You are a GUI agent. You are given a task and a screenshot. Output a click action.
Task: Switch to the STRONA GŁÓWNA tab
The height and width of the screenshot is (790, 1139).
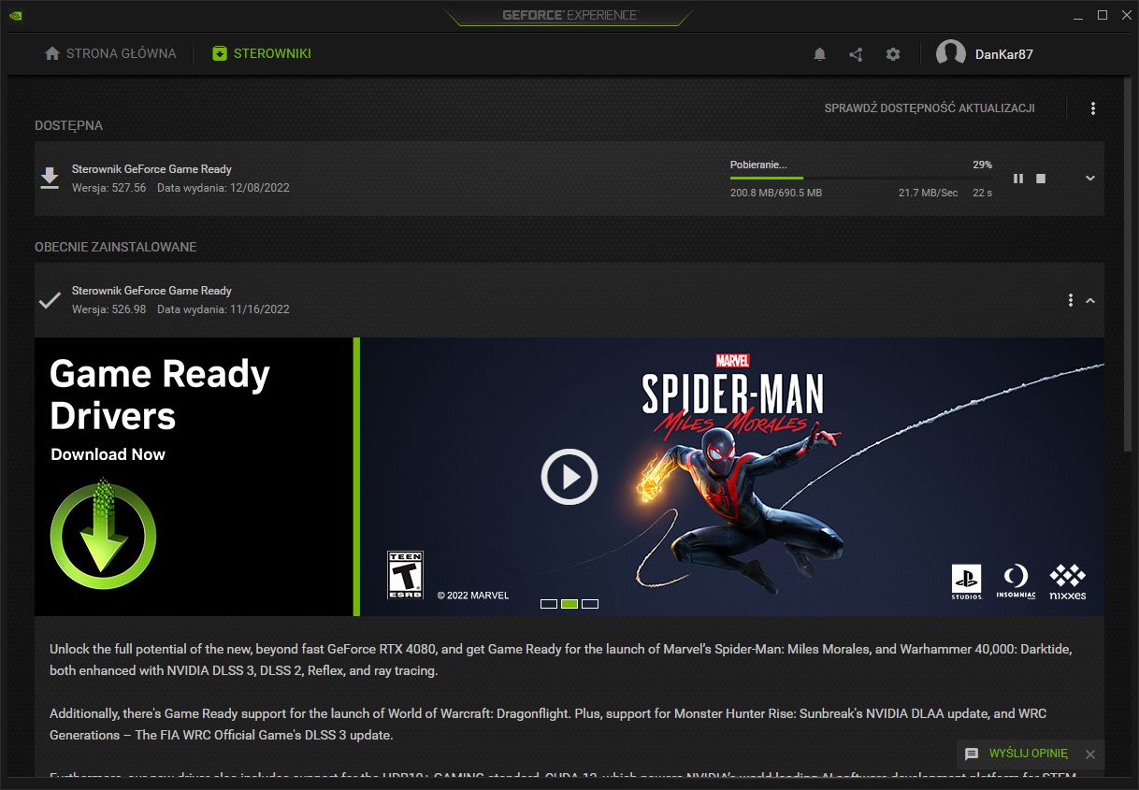[109, 53]
